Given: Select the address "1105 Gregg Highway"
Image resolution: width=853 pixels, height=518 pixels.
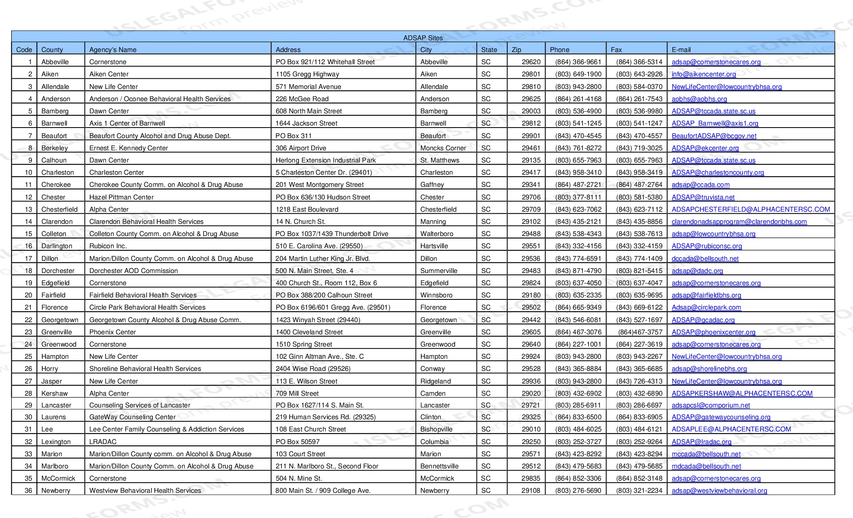Looking at the screenshot, I should pos(307,74).
